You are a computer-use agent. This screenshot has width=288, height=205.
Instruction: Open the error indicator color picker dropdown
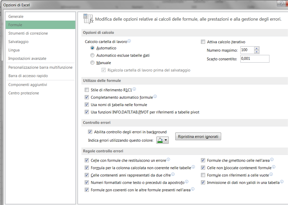click(163, 140)
